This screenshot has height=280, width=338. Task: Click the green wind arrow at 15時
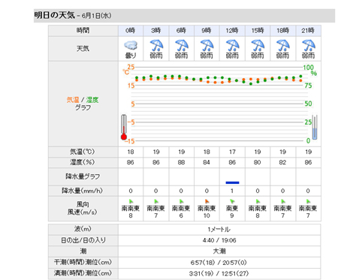click(x=258, y=201)
